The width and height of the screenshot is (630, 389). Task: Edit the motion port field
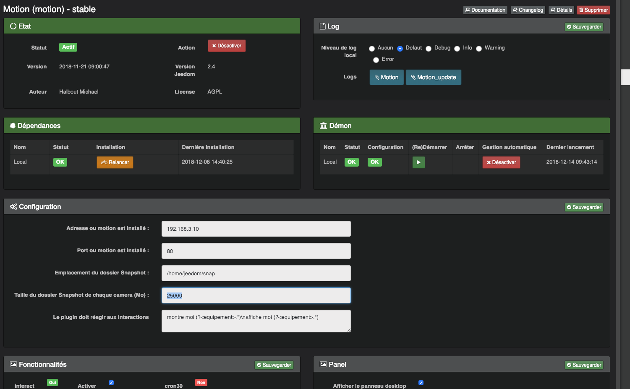point(256,251)
